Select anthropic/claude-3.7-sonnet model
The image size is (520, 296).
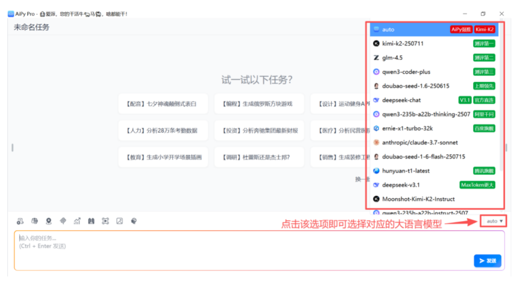pos(434,142)
